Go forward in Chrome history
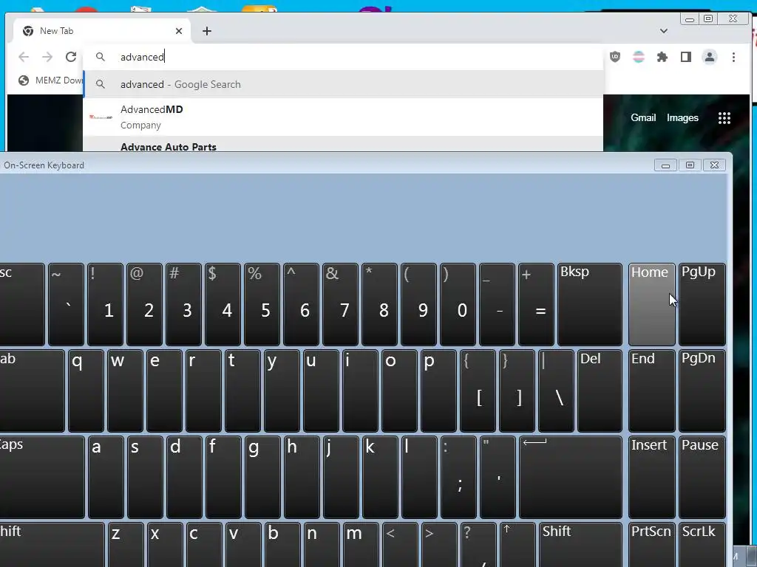This screenshot has height=567, width=757. [x=47, y=57]
